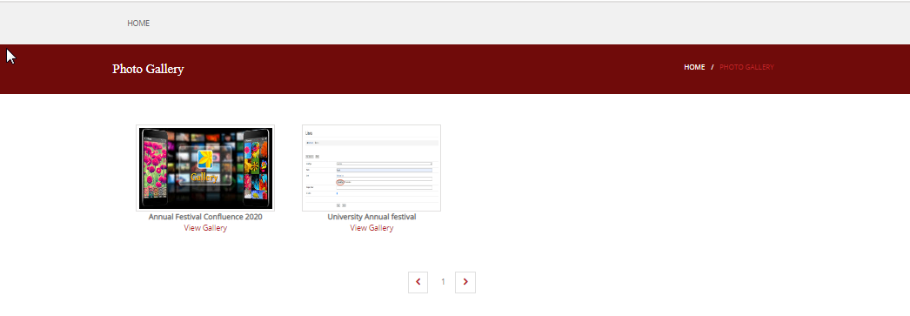
Task: Click the Annual Festival Confluence 2020 title
Action: click(205, 217)
